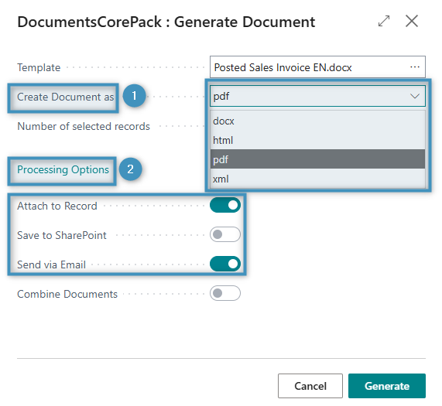Screen dimensions: 442x406
Task: Click the Combine Documents label
Action: (67, 294)
